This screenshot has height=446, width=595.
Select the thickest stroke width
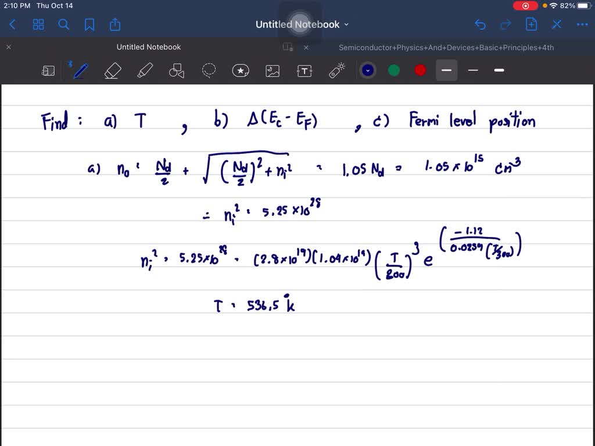499,70
